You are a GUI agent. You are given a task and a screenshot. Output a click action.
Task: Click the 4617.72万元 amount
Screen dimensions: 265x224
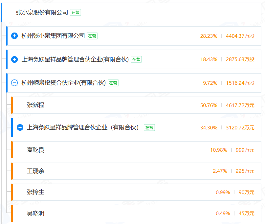pos(240,105)
